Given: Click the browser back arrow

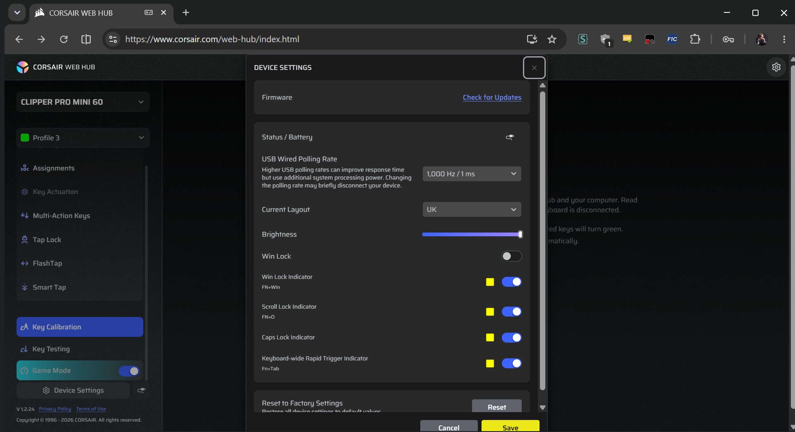Looking at the screenshot, I should (19, 39).
